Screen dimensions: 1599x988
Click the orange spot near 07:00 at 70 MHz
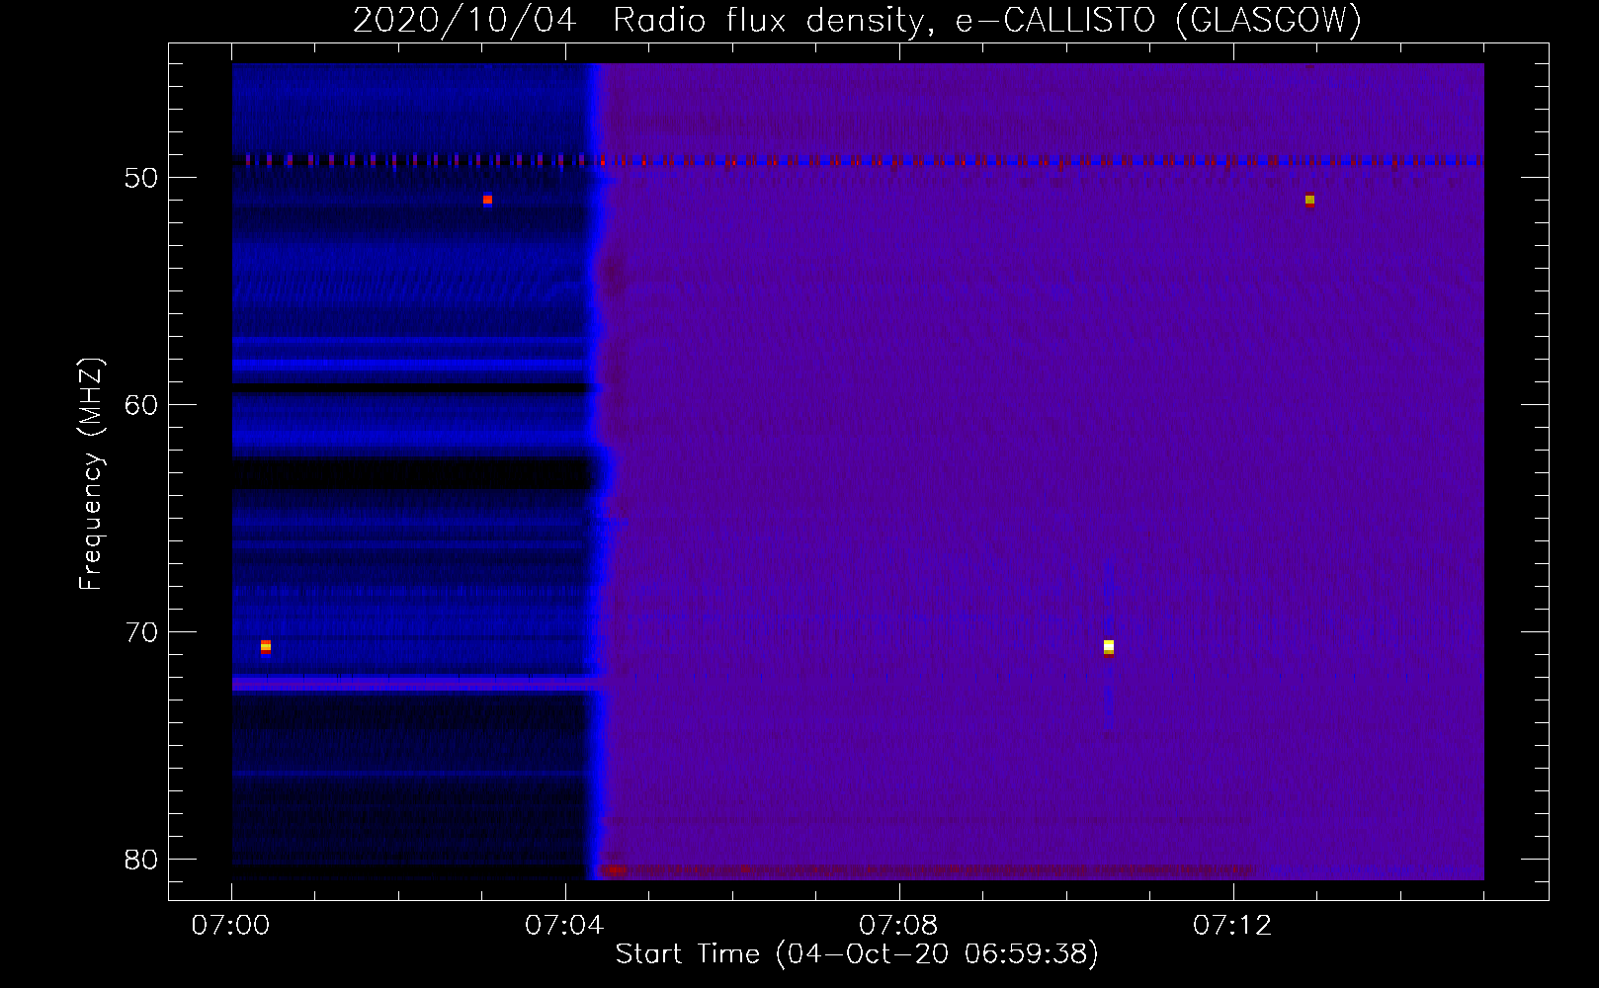tap(265, 647)
